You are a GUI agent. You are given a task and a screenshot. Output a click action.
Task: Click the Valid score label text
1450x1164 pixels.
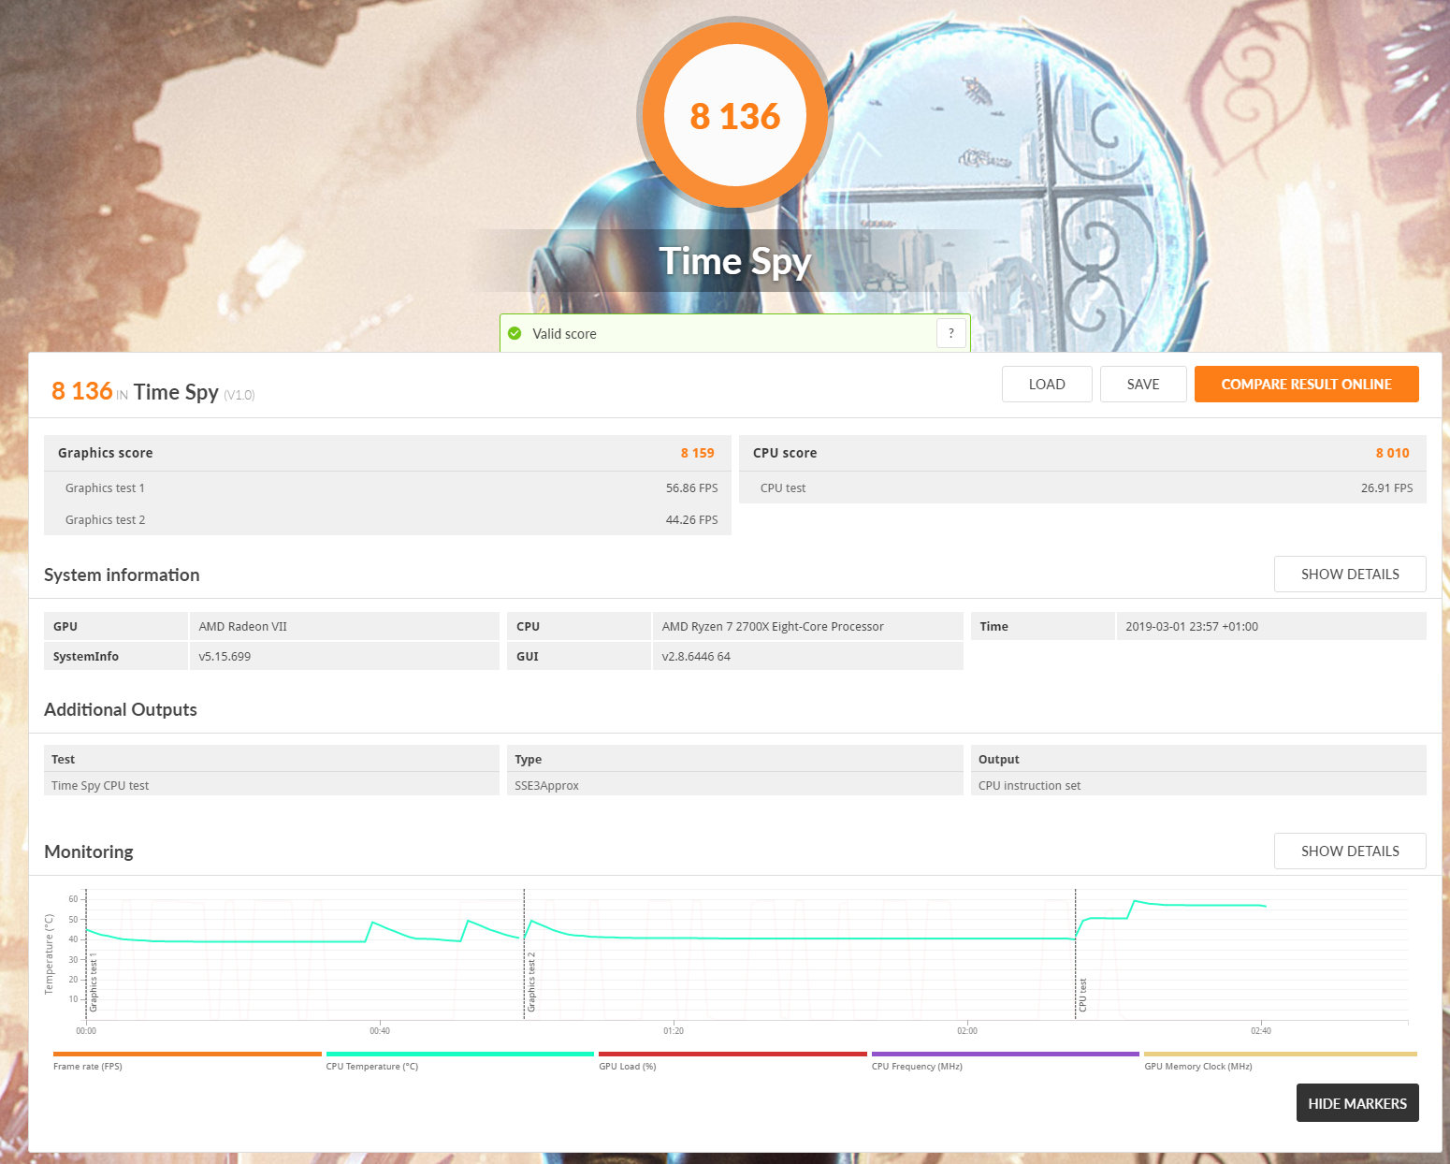point(564,334)
